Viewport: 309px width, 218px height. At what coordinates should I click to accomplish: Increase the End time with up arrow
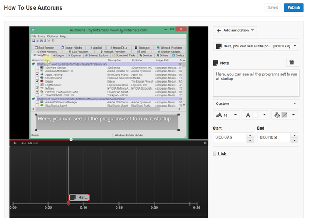(x=294, y=135)
